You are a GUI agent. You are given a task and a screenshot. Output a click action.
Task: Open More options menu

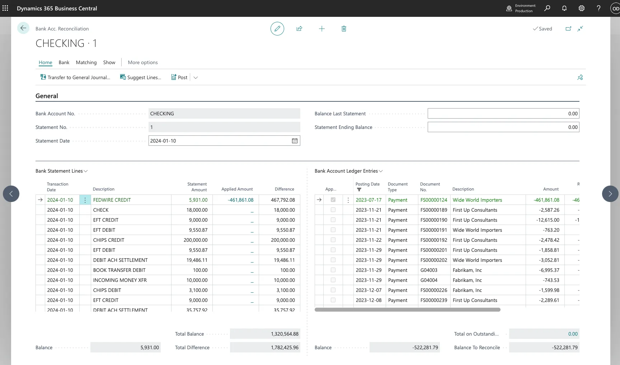[143, 62]
